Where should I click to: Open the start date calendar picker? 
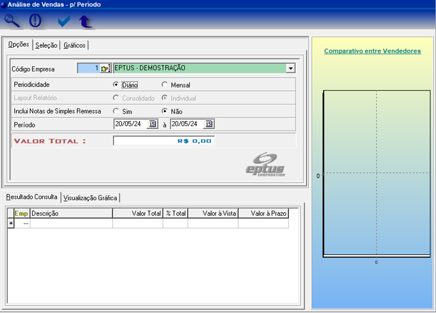click(x=152, y=124)
